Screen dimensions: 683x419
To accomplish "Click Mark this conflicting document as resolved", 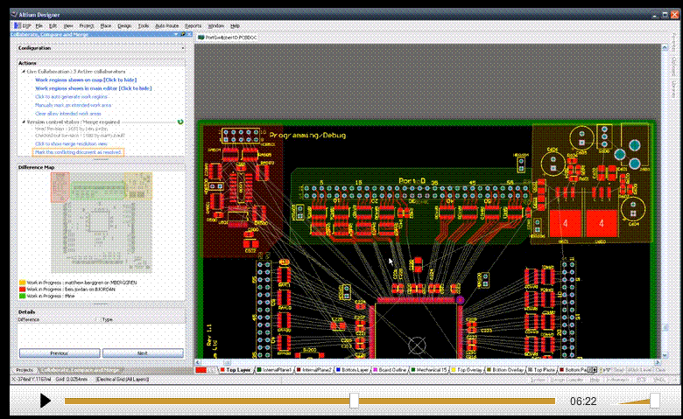I will pyautogui.click(x=78, y=151).
